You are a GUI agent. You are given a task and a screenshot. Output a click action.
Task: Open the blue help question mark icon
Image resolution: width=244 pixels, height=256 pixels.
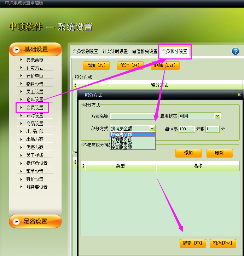click(x=236, y=51)
